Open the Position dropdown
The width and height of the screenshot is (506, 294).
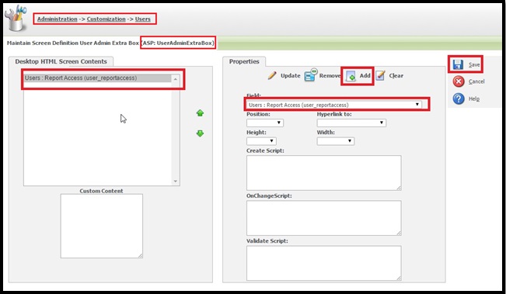pyautogui.click(x=265, y=123)
